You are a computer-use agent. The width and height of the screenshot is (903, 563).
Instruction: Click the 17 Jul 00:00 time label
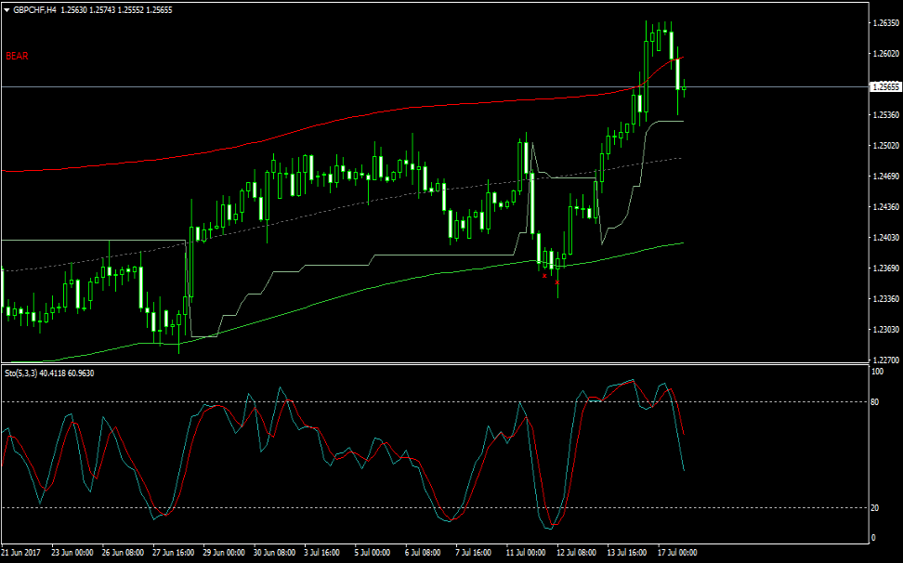675,552
